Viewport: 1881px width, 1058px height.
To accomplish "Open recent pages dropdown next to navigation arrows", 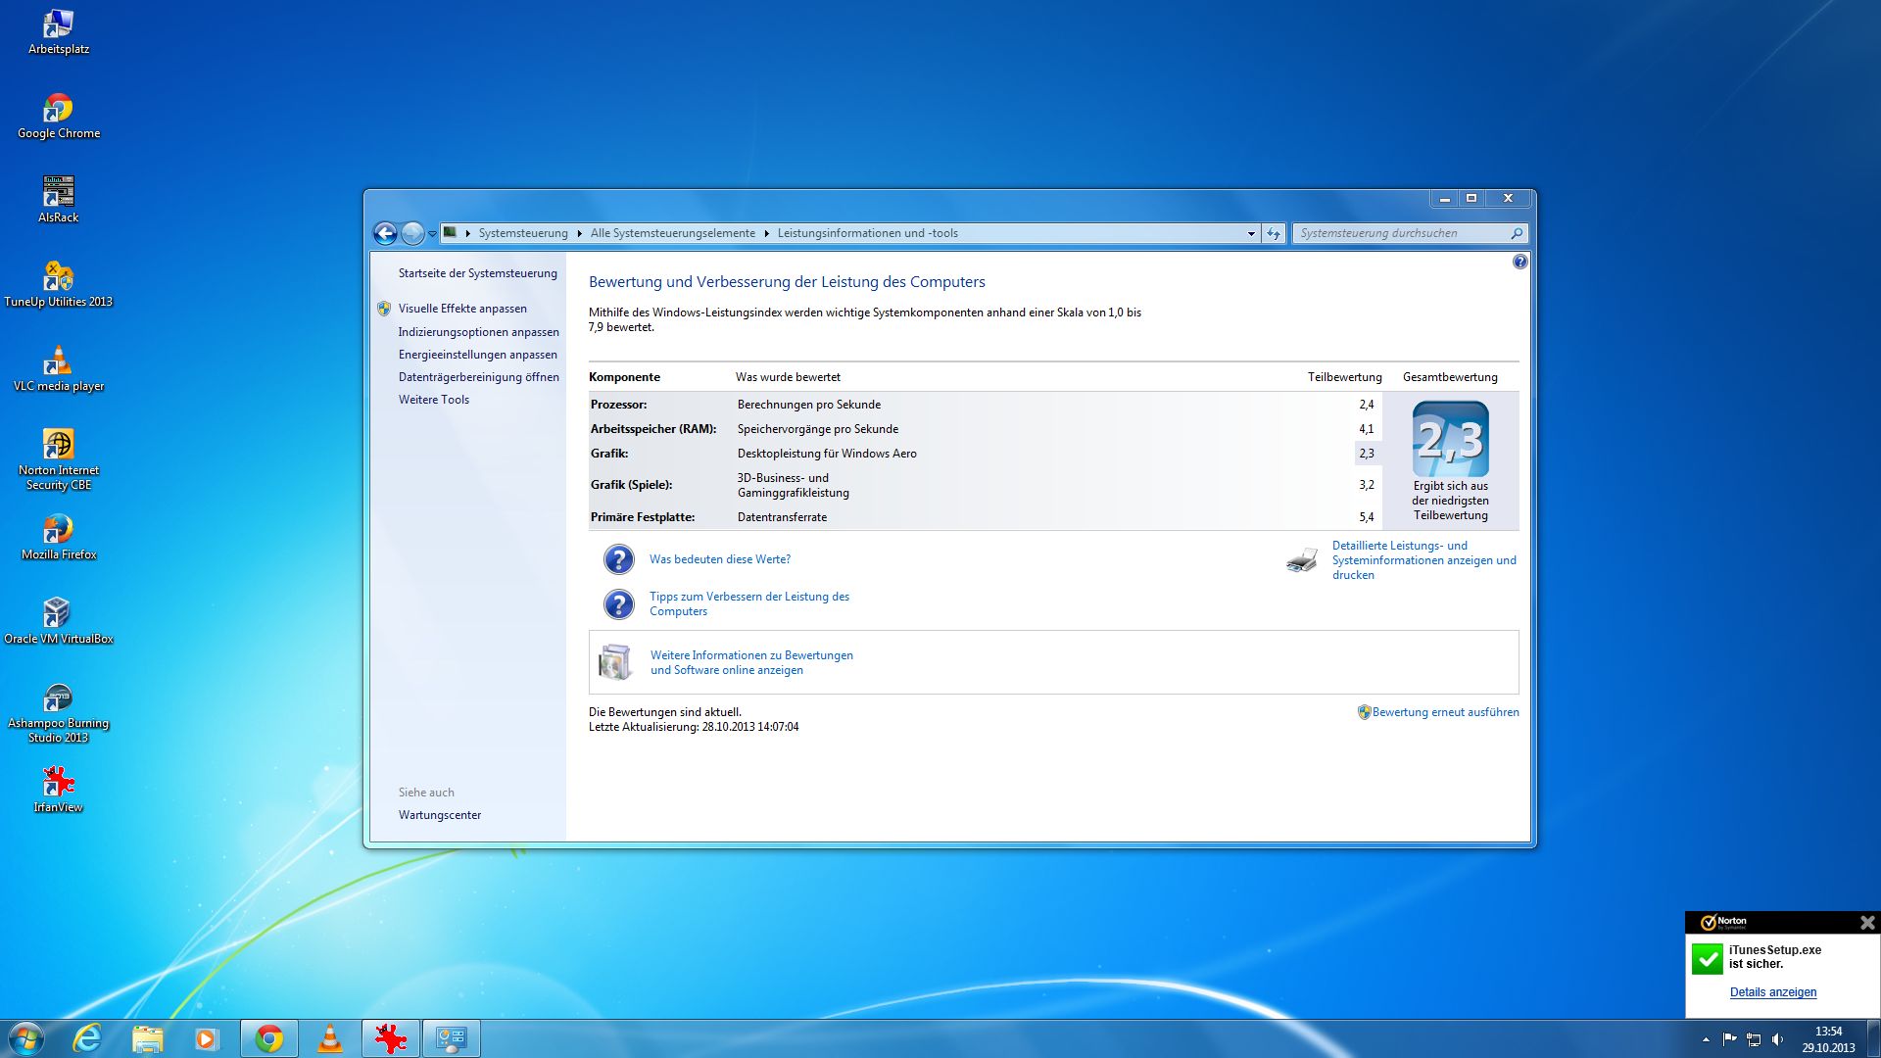I will click(x=432, y=234).
